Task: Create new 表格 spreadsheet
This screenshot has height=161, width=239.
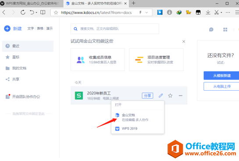Action: coord(40,28)
